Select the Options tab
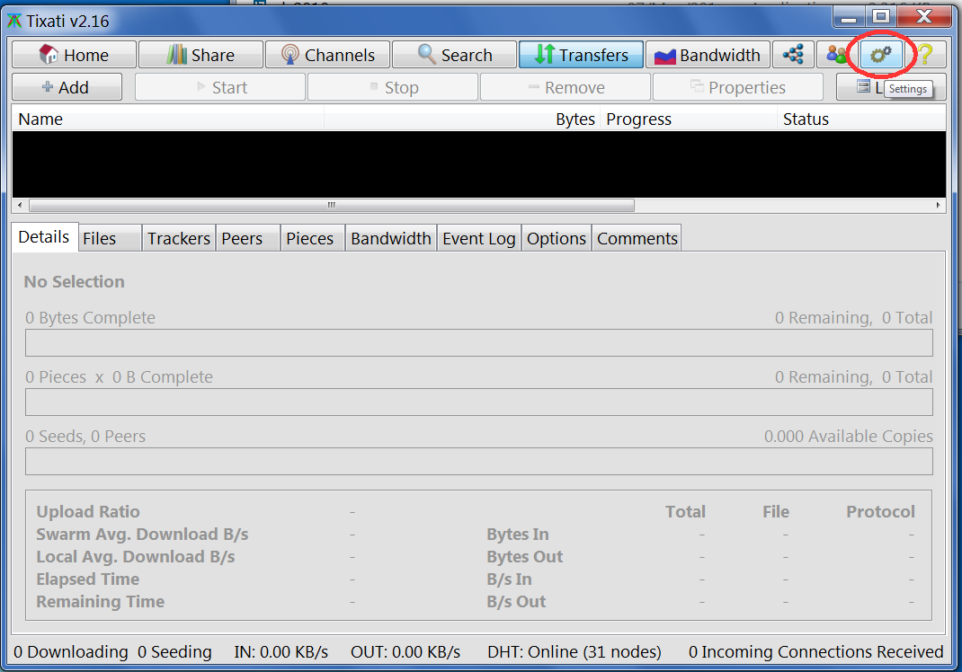 coord(557,238)
